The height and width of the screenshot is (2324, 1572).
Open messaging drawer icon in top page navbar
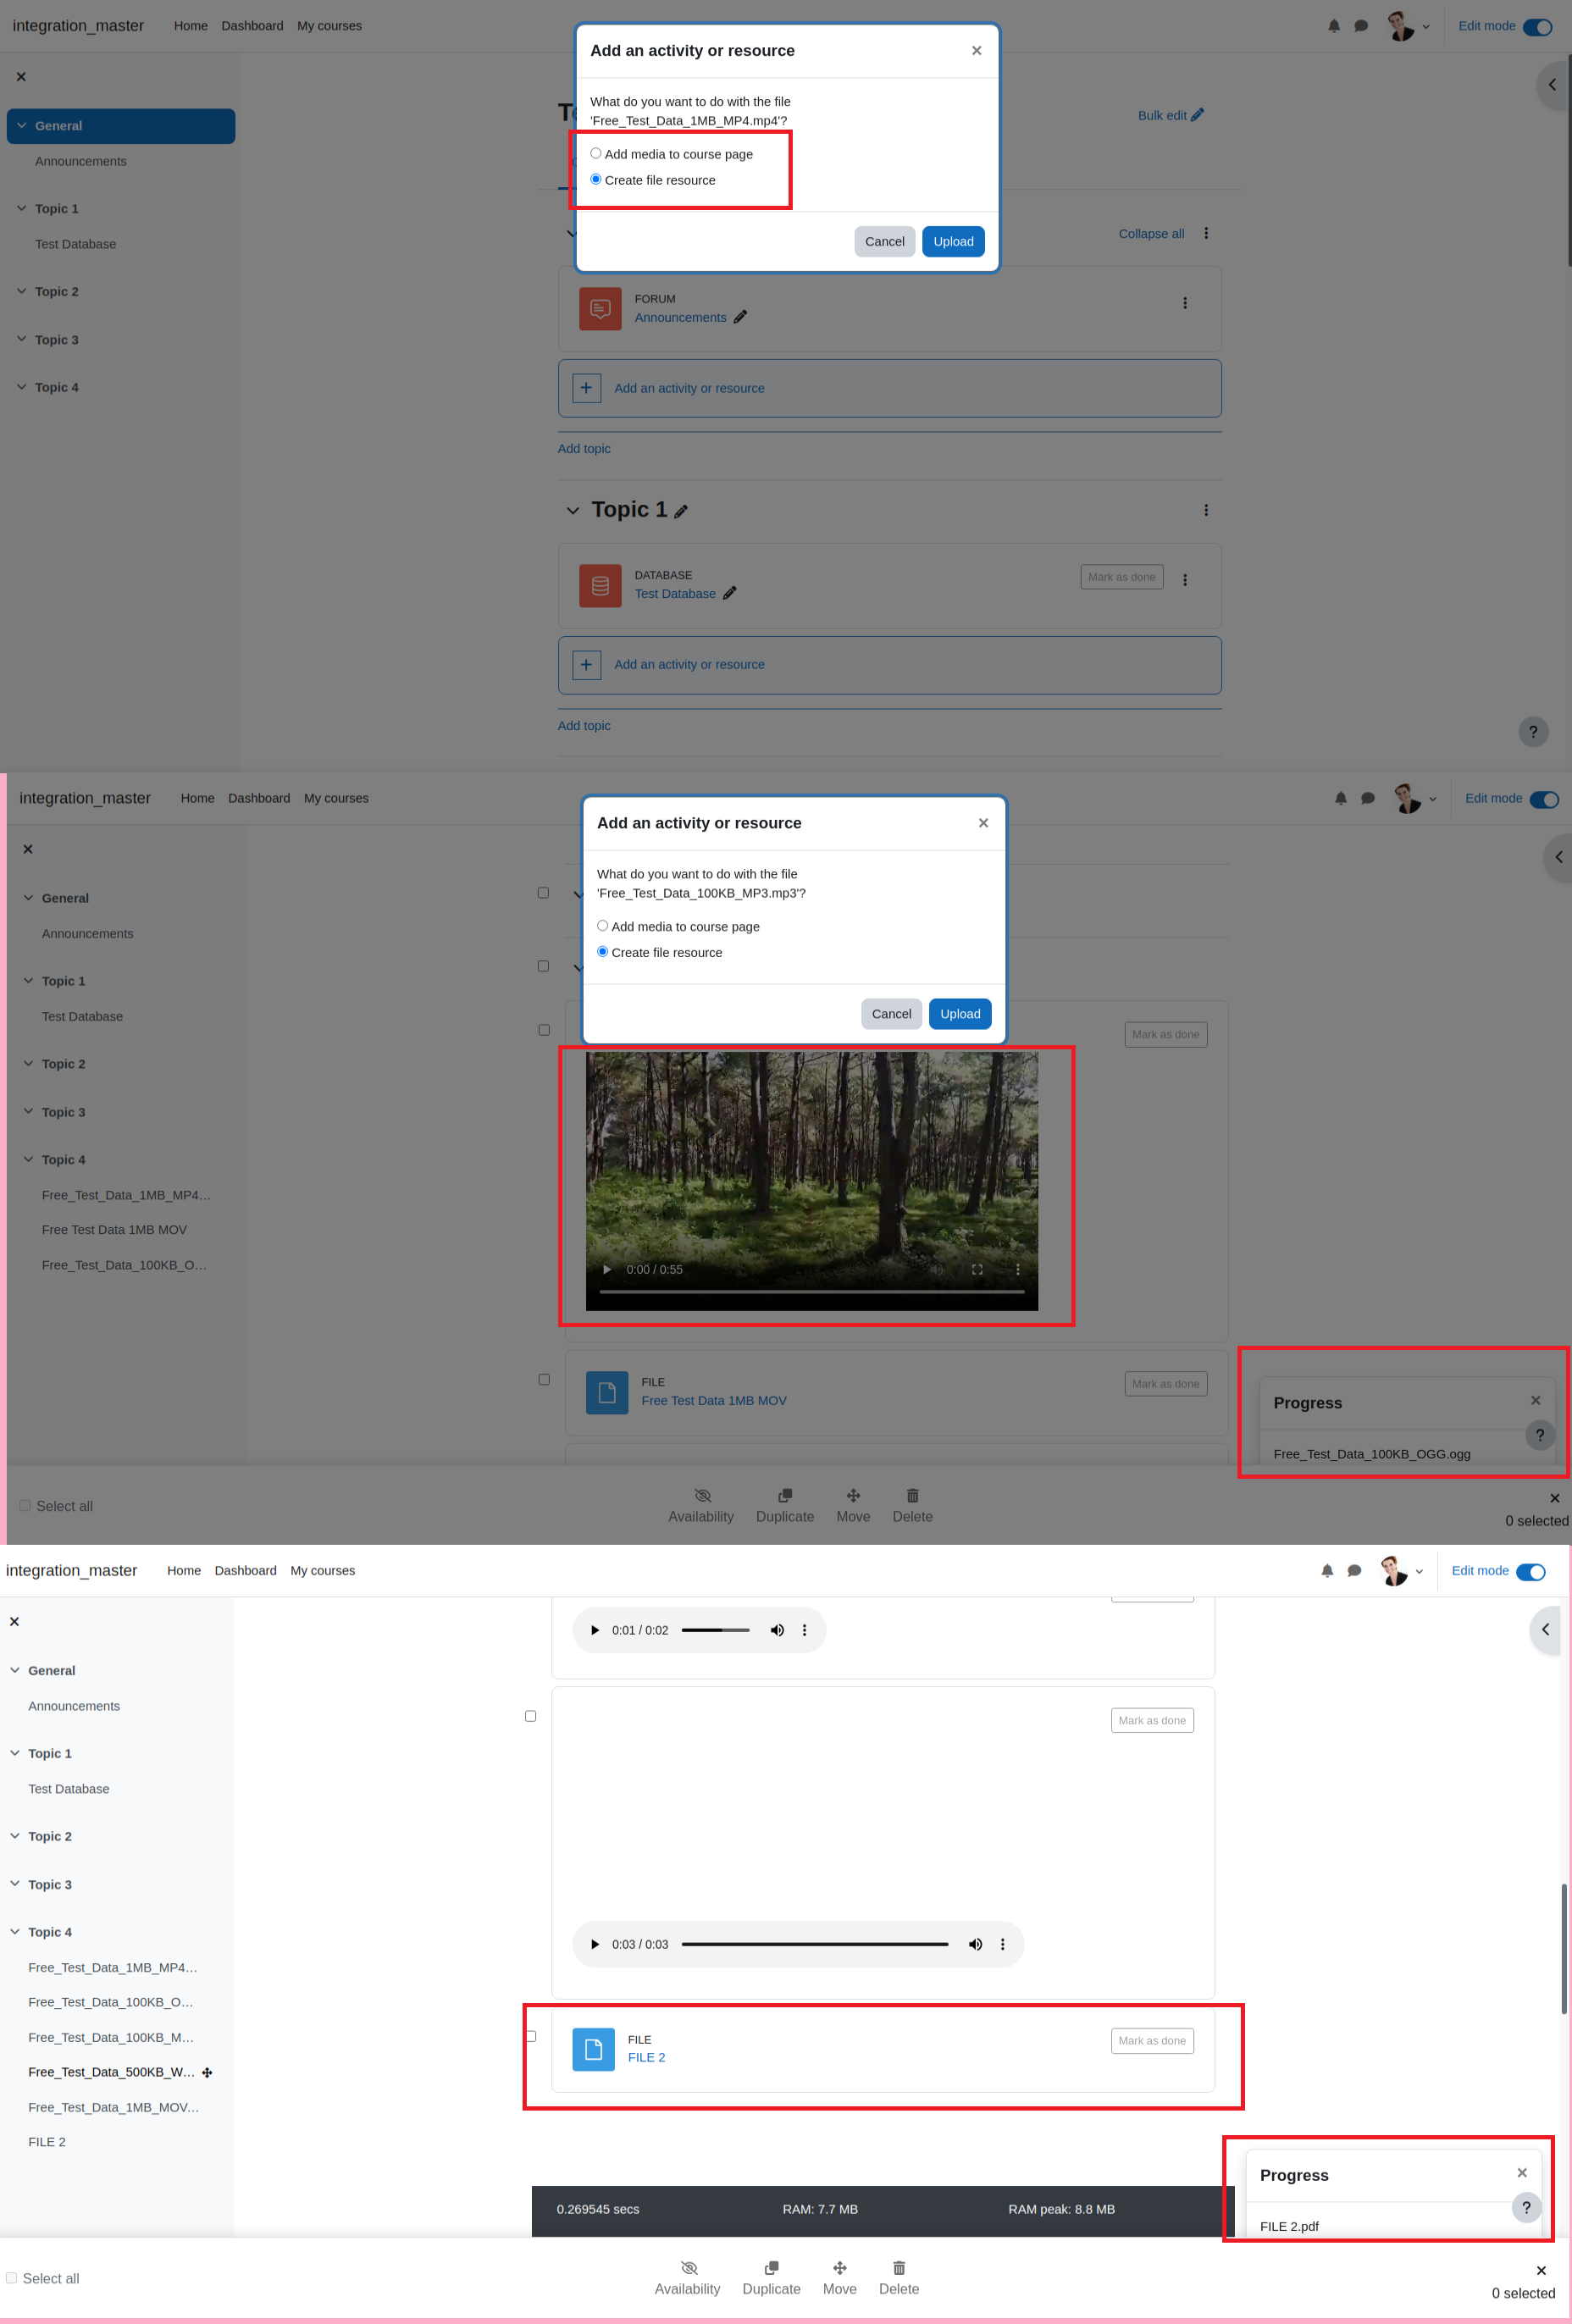pos(1361,26)
